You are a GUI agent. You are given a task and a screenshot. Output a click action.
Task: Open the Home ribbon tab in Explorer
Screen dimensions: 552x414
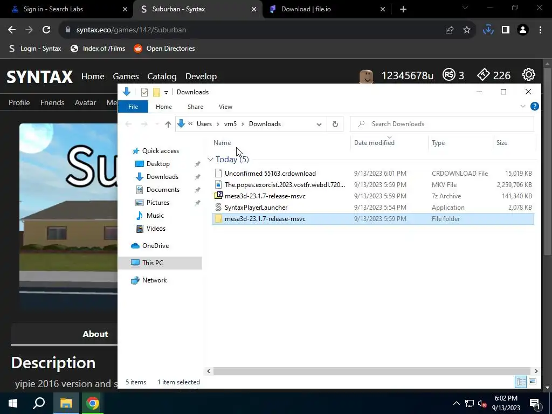[x=164, y=107]
